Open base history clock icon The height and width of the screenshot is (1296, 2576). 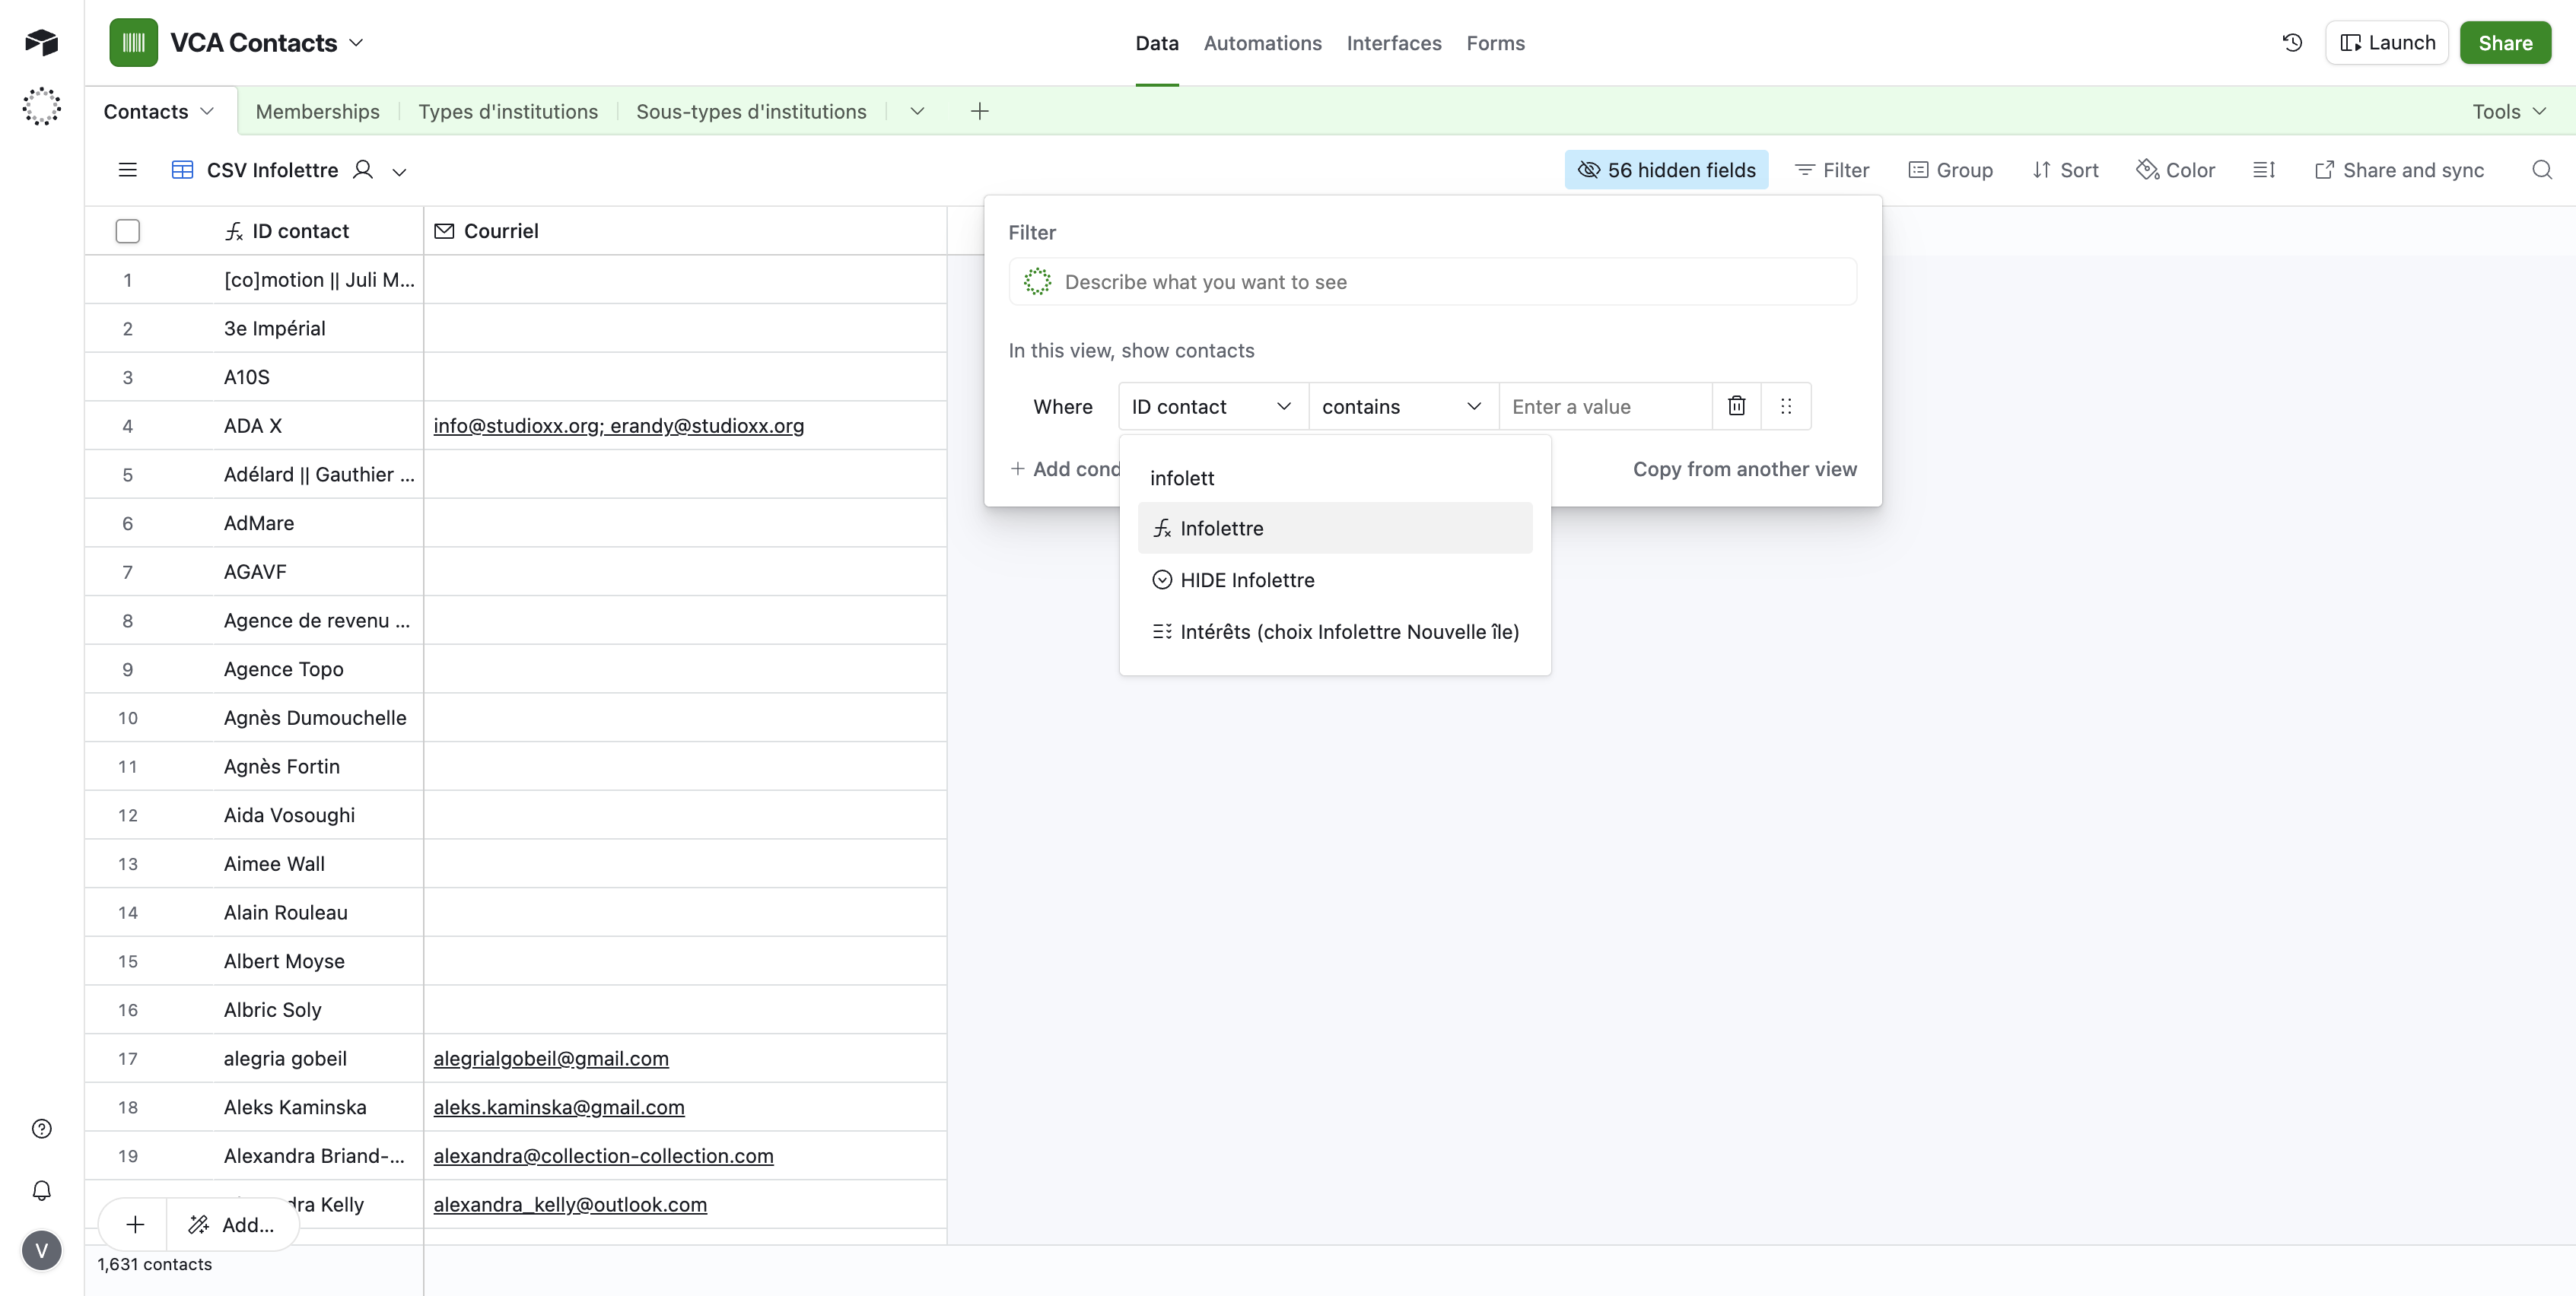tap(2292, 43)
